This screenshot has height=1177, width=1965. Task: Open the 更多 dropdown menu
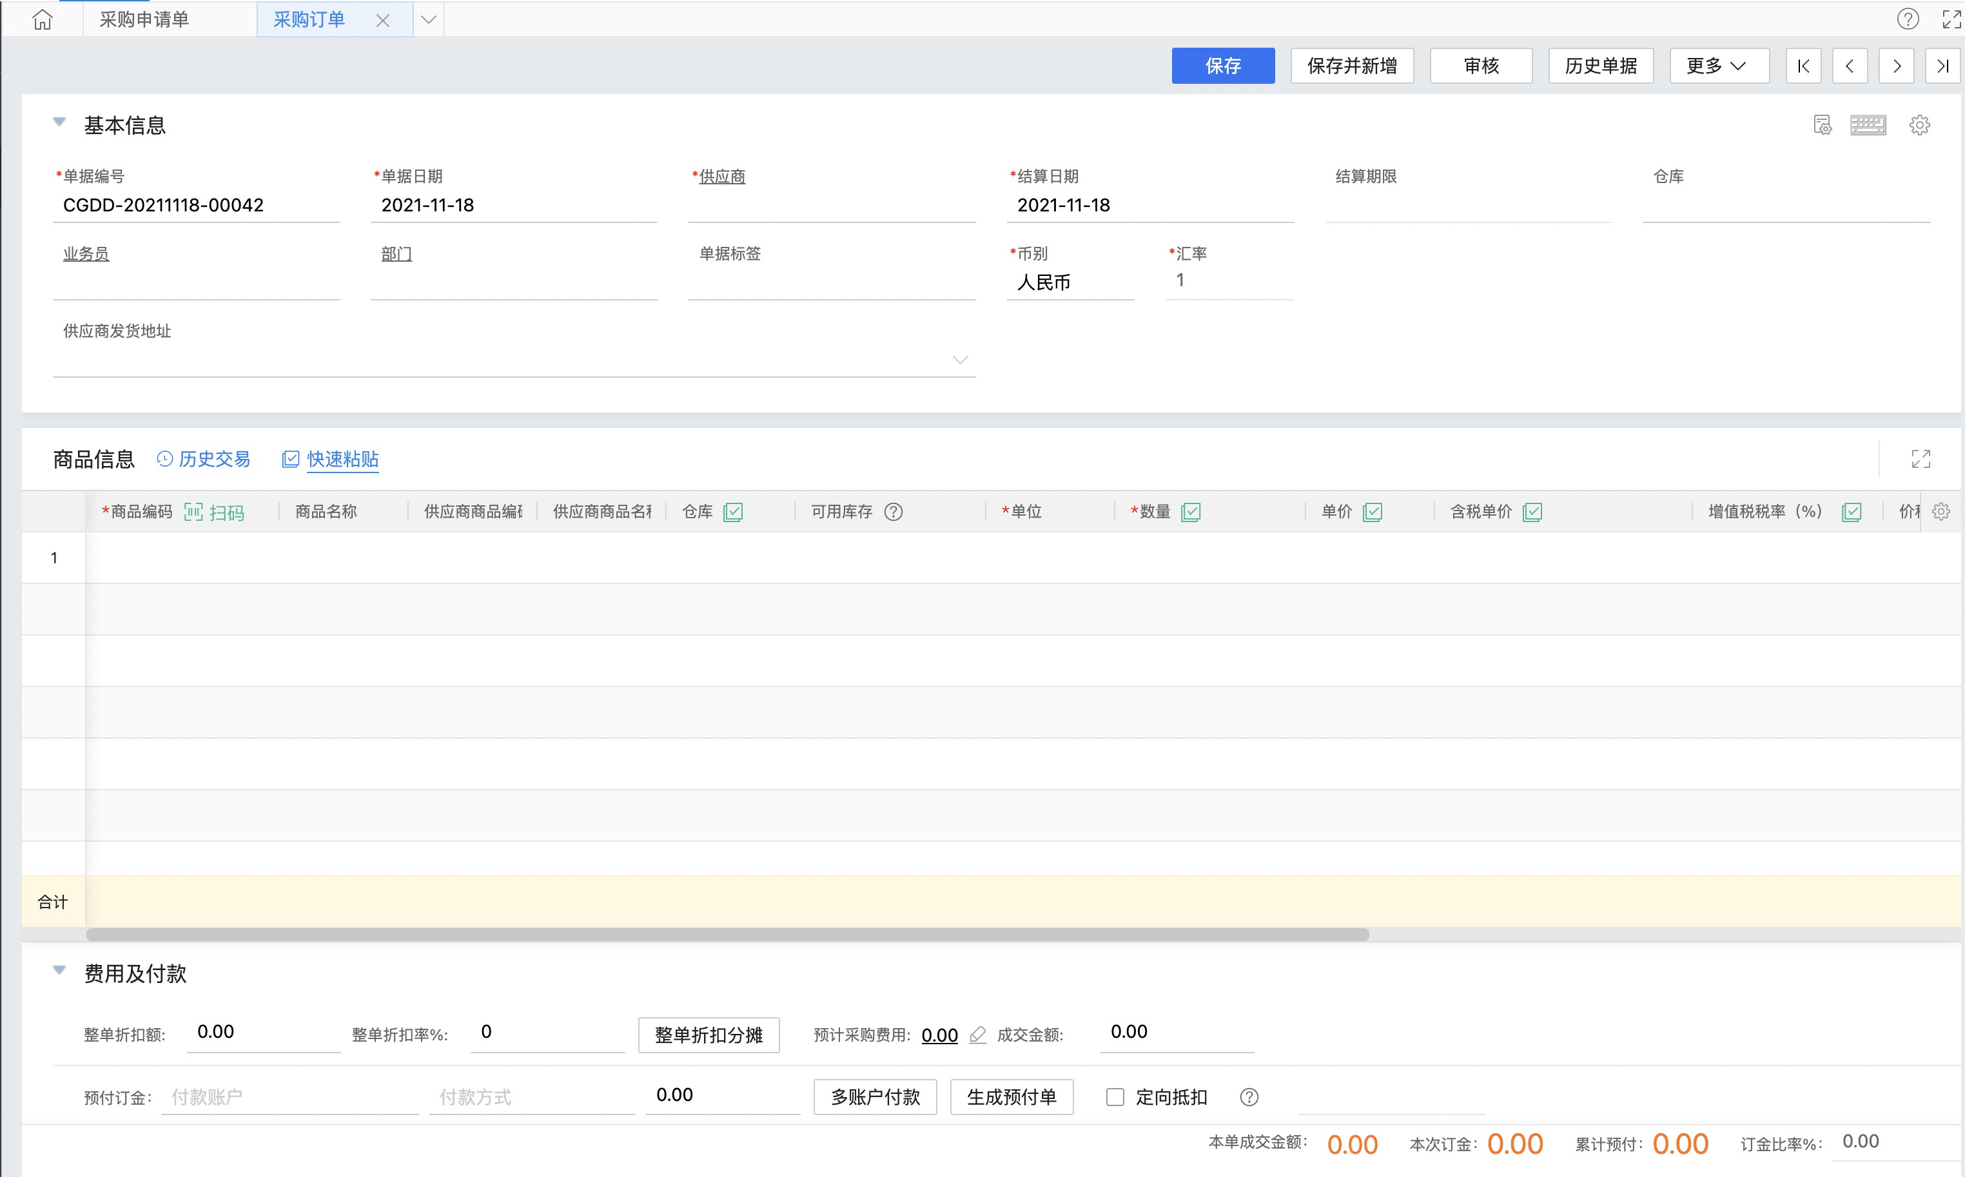[1718, 66]
